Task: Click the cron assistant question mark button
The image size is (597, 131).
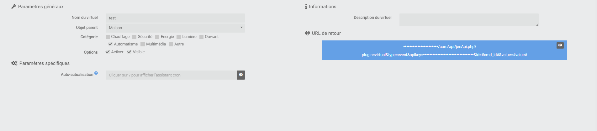Action: coord(241,75)
